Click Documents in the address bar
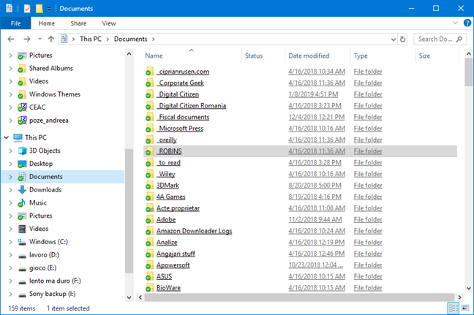This screenshot has height=315, width=474. click(131, 39)
